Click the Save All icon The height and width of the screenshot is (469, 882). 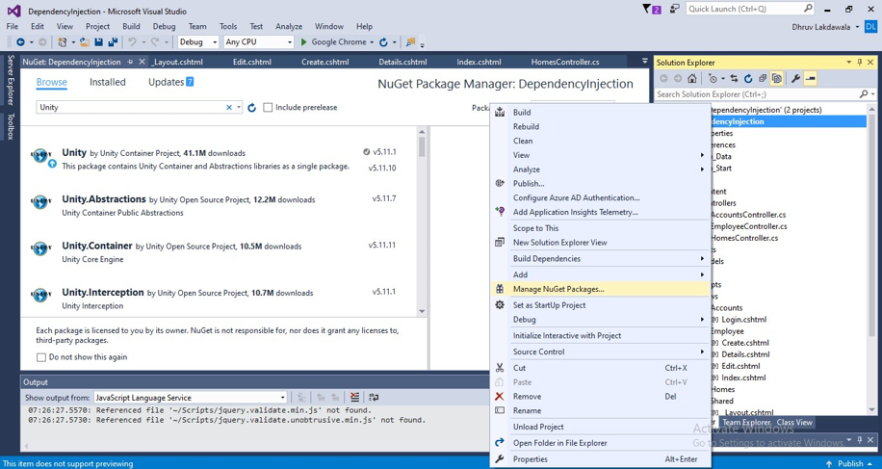click(113, 42)
